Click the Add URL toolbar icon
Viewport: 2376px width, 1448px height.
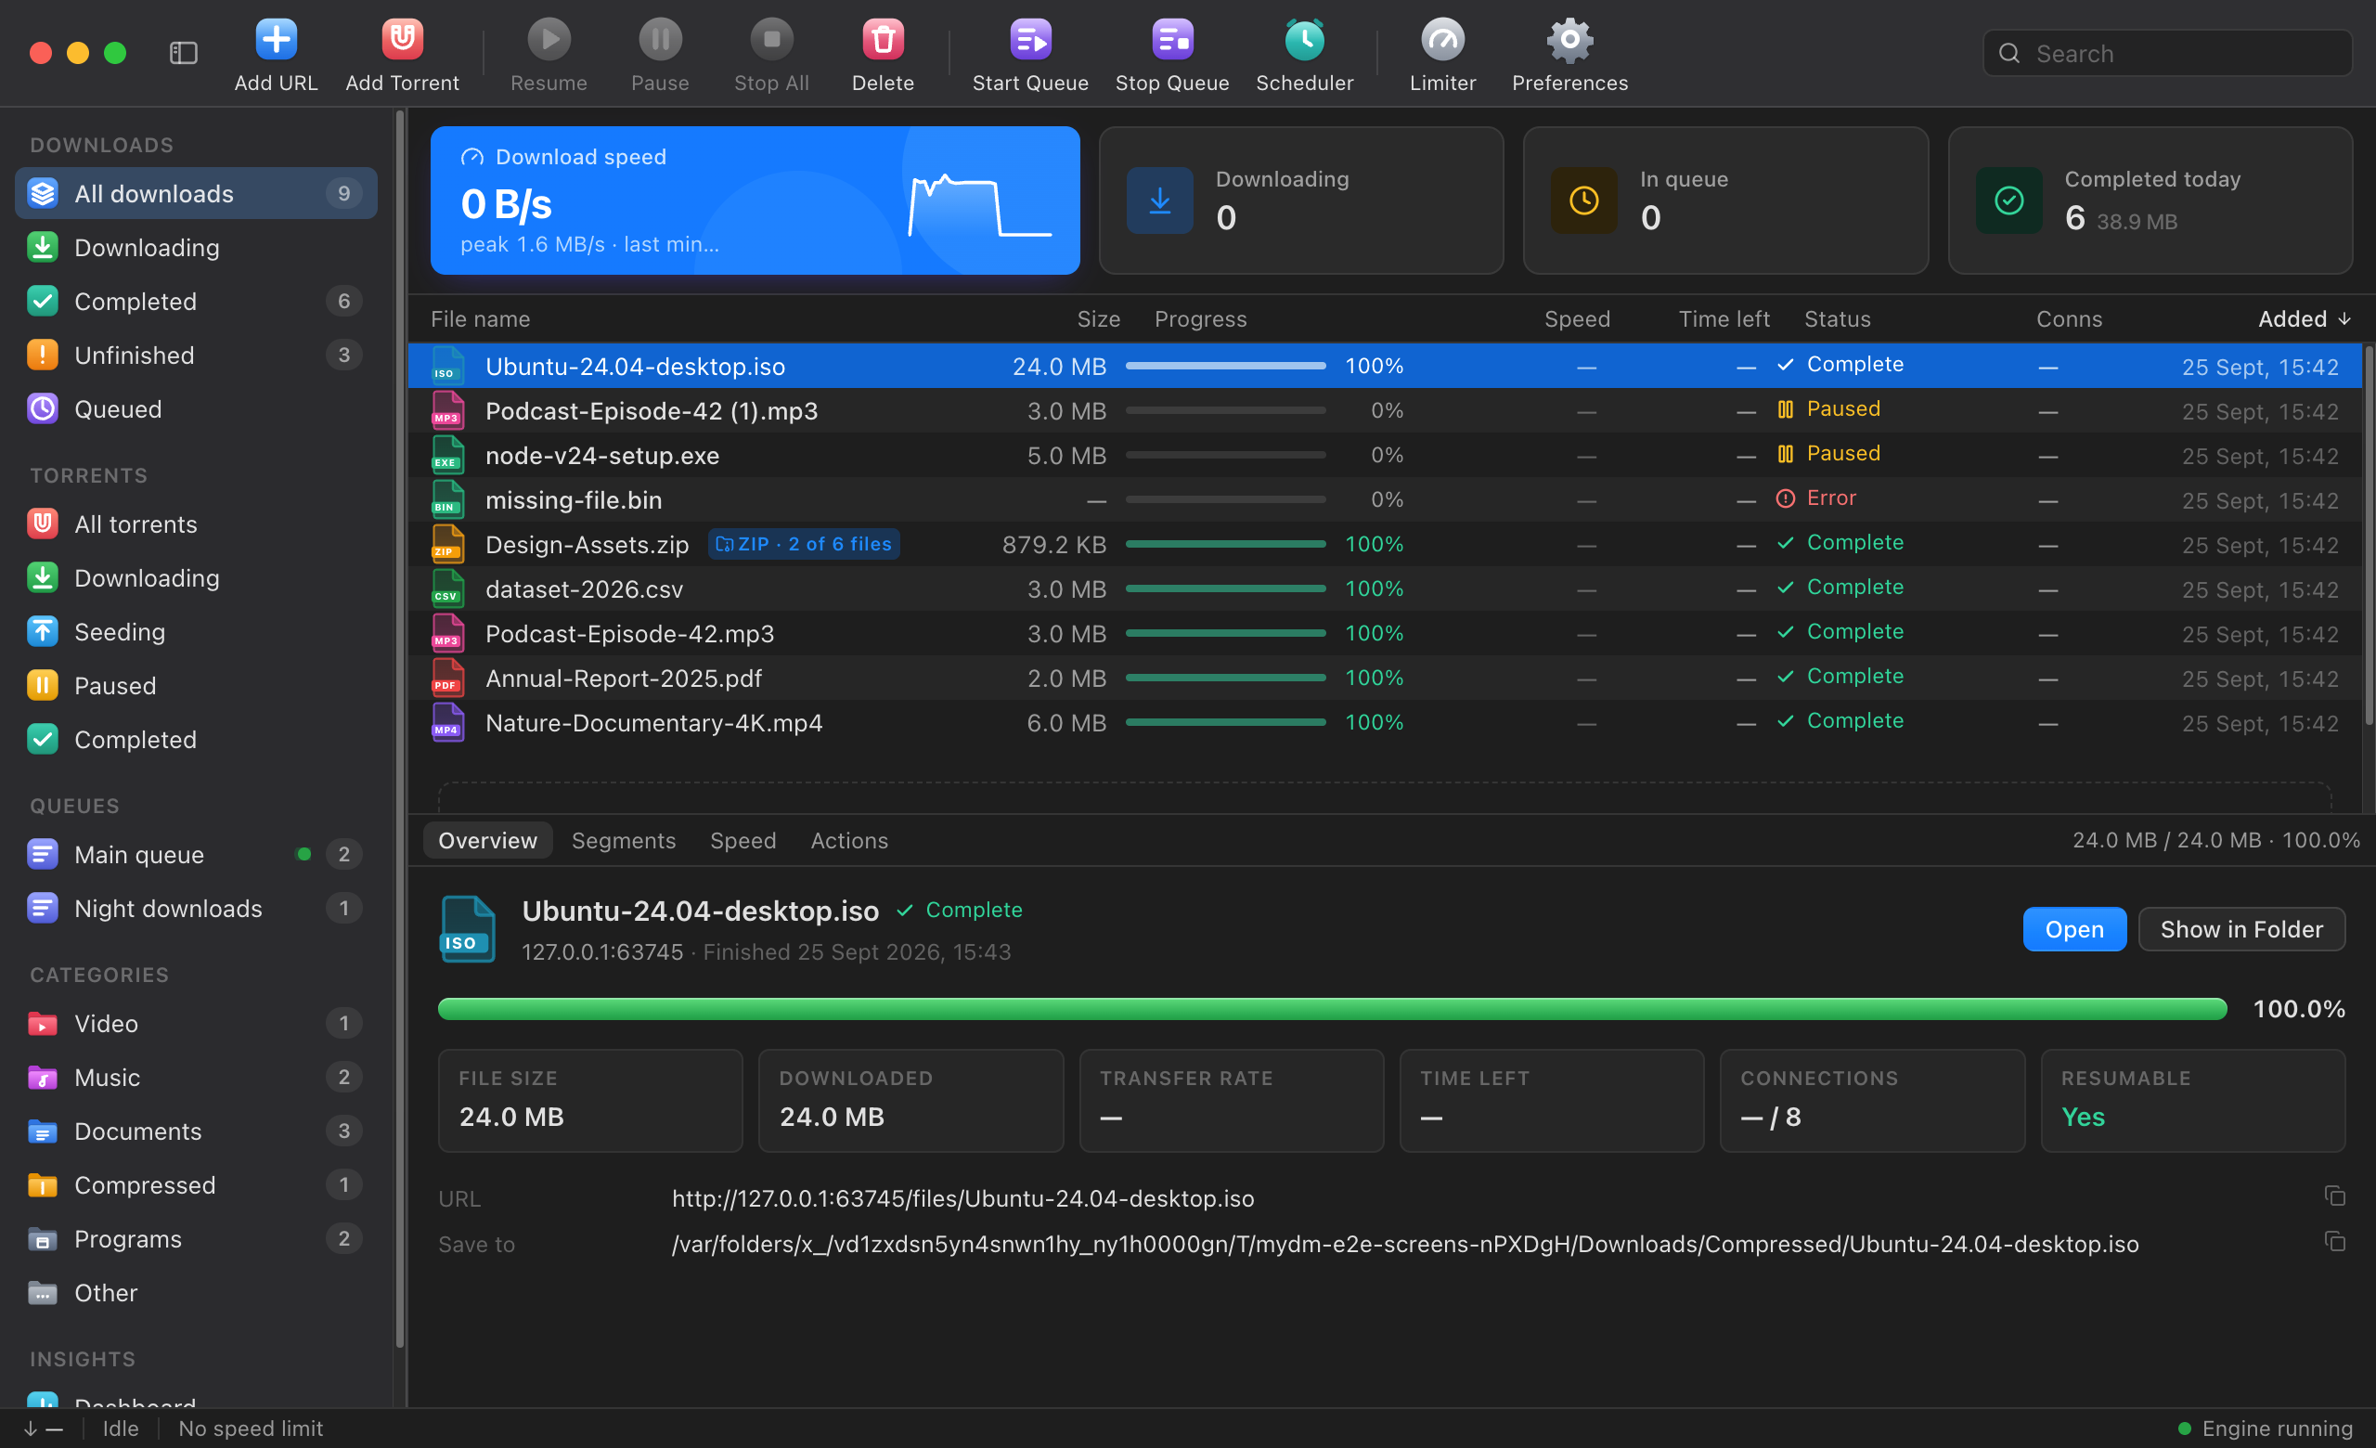[x=276, y=40]
